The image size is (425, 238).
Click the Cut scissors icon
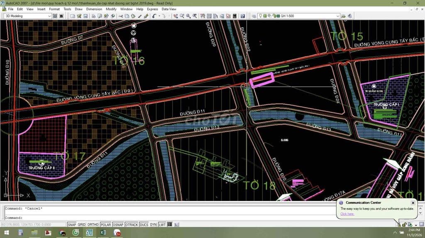pos(120,16)
